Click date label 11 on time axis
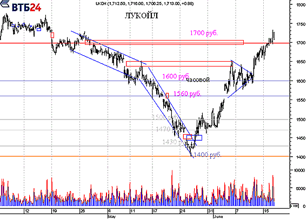 pyautogui.click(x=133, y=211)
